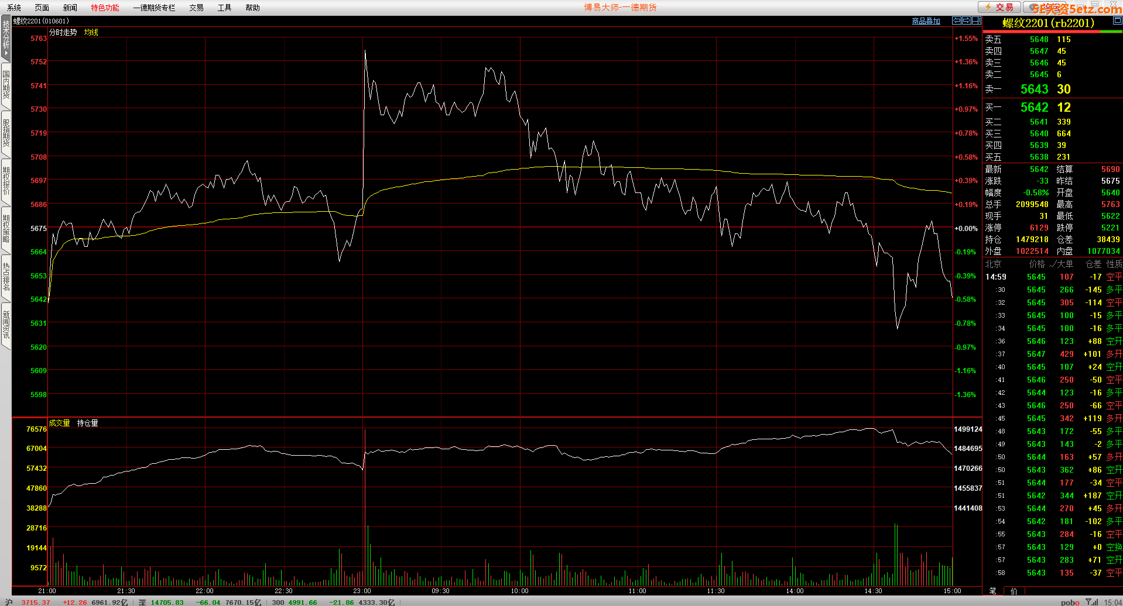Open the 工具 menu
The width and height of the screenshot is (1123, 606).
click(x=224, y=8)
